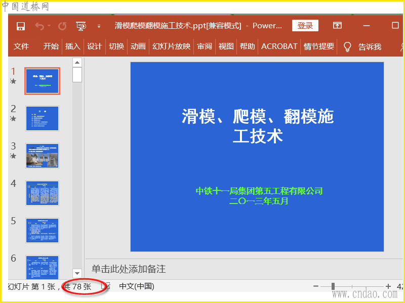Switch to the 设计 tab
The width and height of the screenshot is (405, 303).
tap(94, 46)
